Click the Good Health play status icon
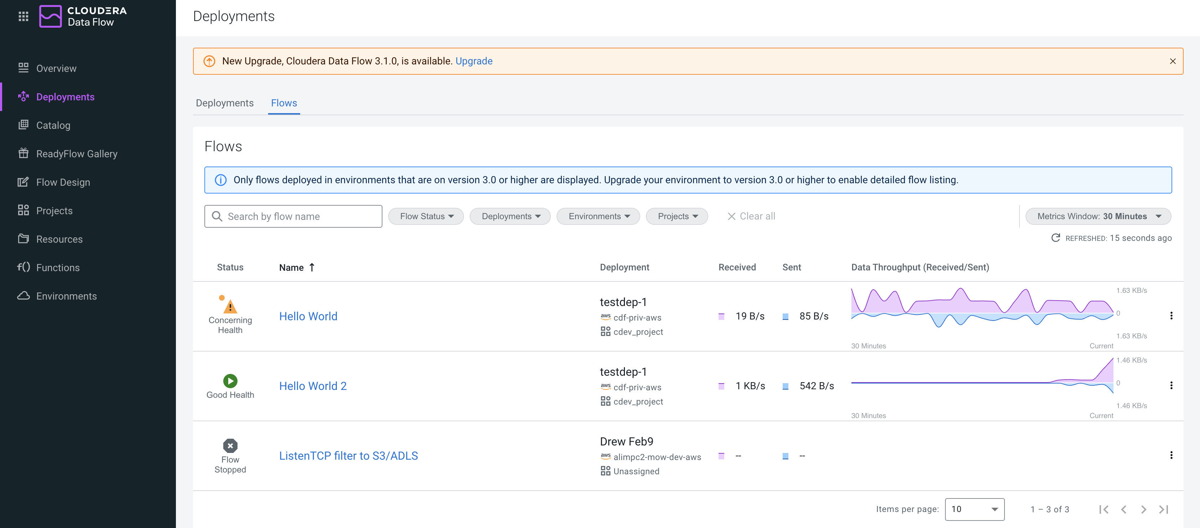 pos(230,381)
